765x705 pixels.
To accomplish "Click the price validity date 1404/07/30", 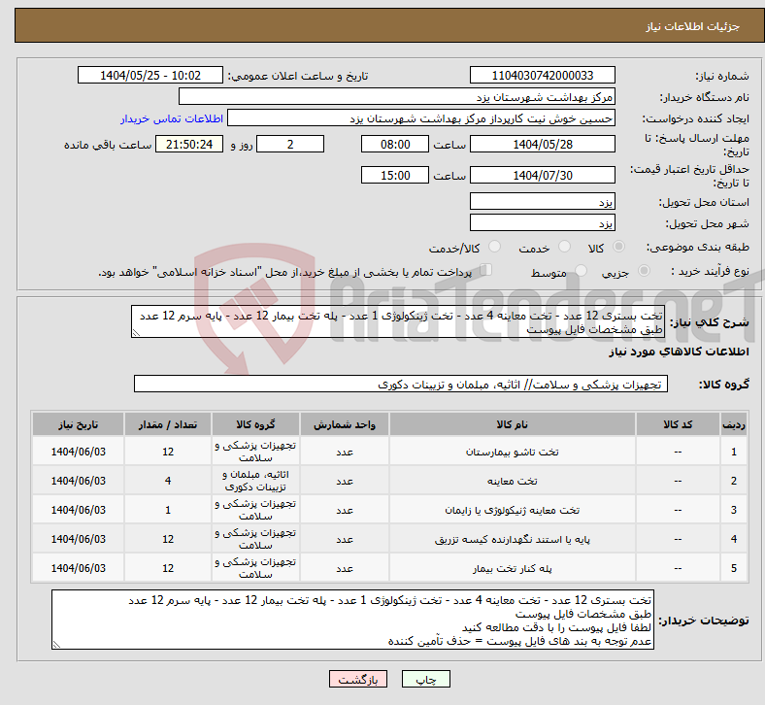I will tap(542, 175).
